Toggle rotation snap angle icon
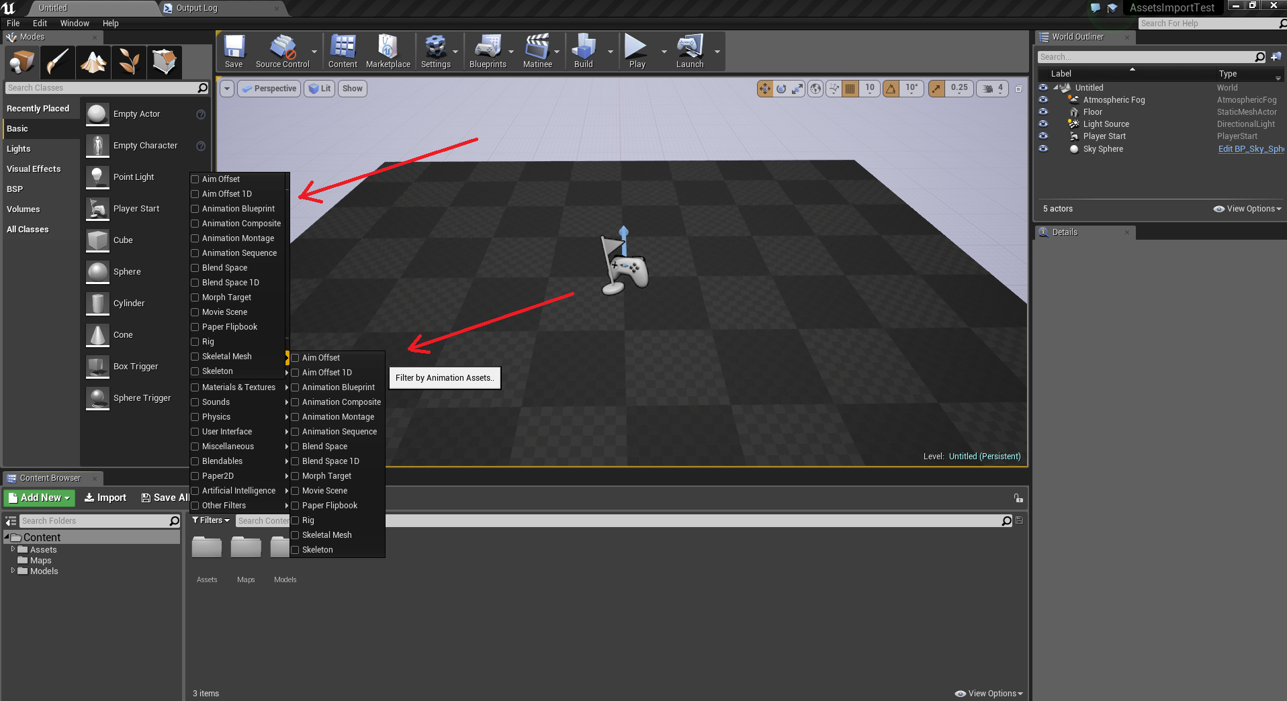The width and height of the screenshot is (1287, 701). pos(891,89)
